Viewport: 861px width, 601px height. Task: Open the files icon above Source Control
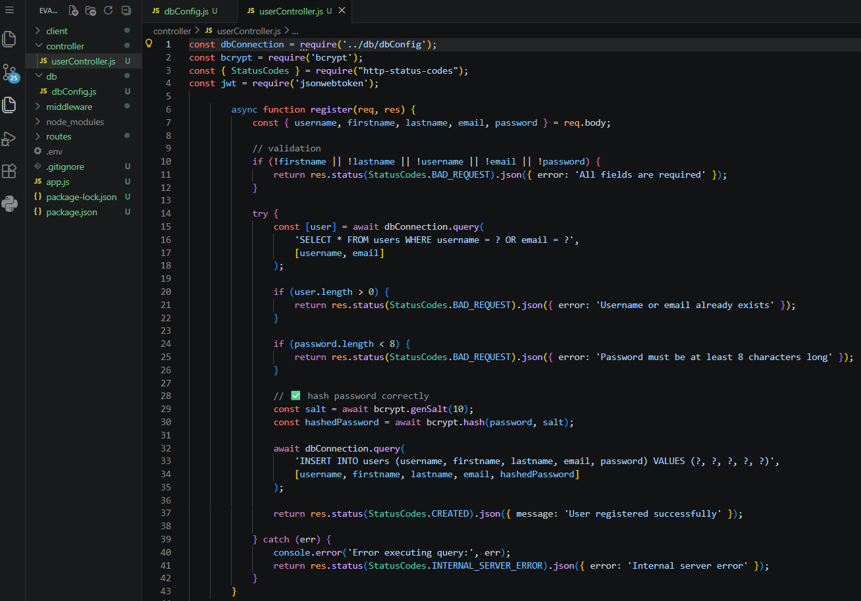click(x=9, y=39)
